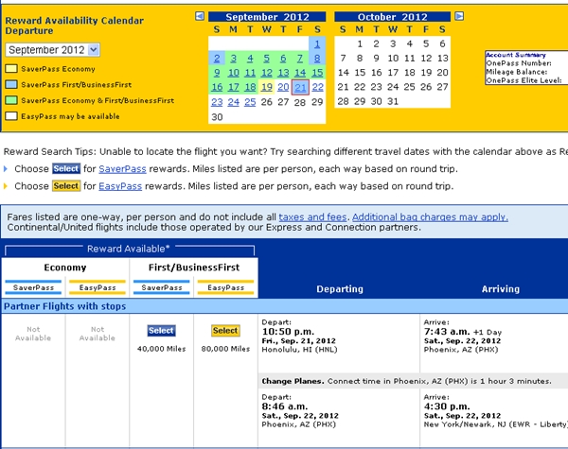The image size is (568, 449).
Task: Click the 40,000 Miles text
Action: [162, 349]
